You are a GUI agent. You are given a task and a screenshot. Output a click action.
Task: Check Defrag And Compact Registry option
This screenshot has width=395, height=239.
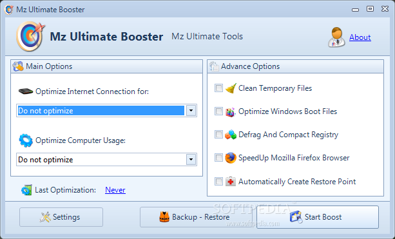tap(218, 135)
